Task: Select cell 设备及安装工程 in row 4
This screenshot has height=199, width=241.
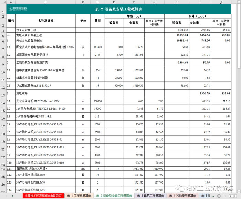Action: click(45, 30)
